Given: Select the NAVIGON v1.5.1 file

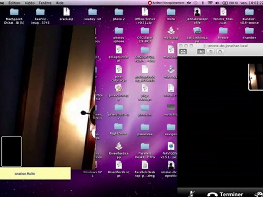Looking at the screenshot, I should coord(169,150).
